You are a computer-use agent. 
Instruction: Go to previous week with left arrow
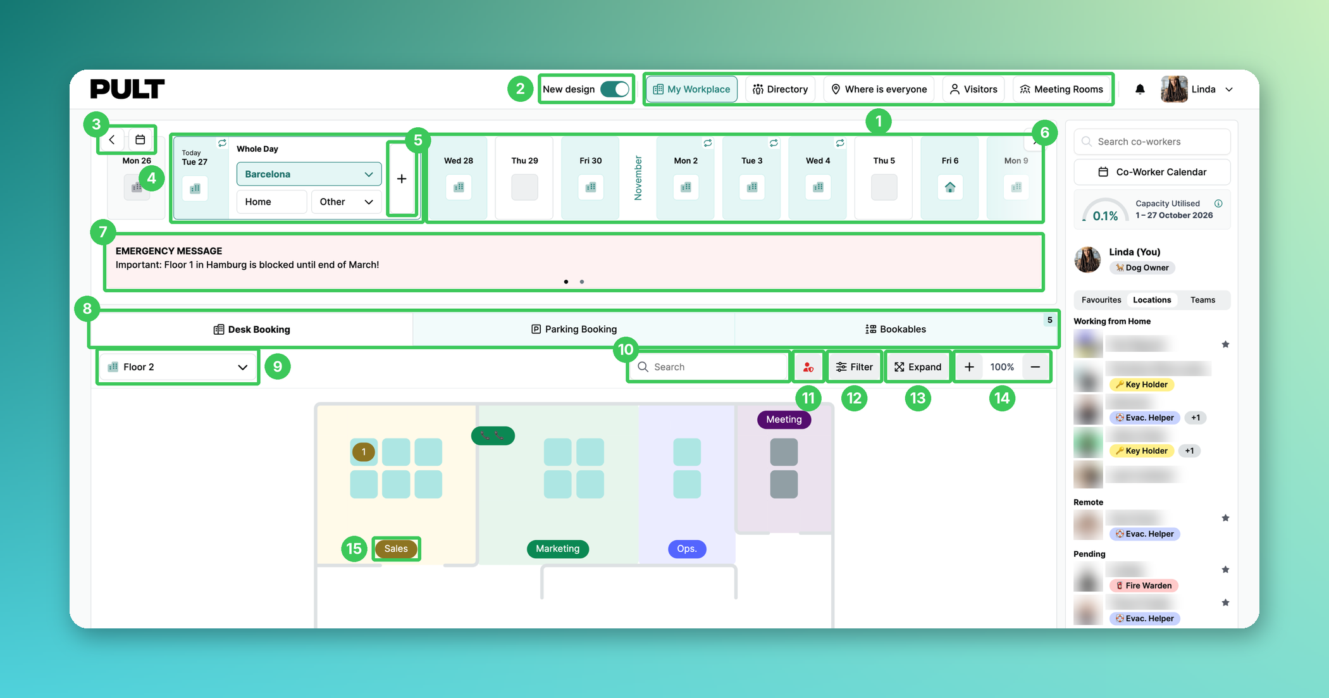(x=112, y=140)
